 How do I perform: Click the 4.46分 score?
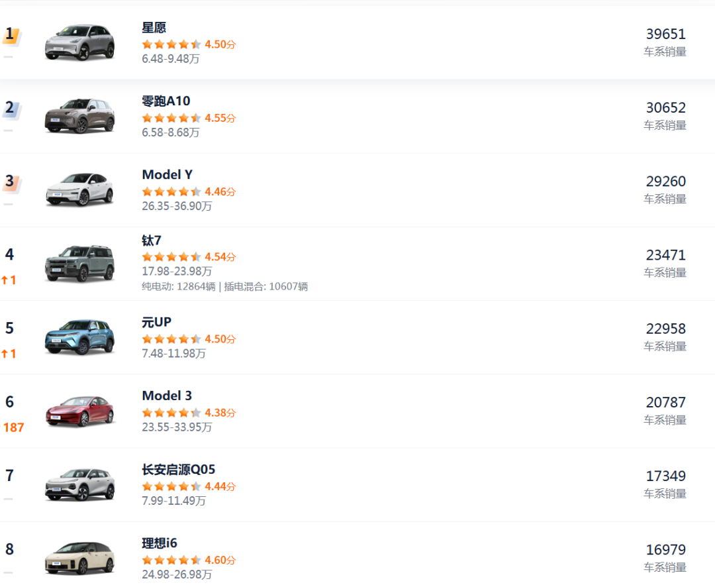coord(220,191)
